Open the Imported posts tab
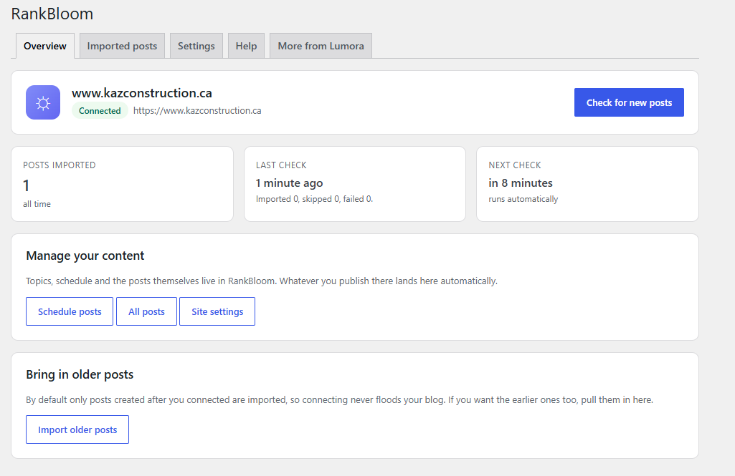 122,46
